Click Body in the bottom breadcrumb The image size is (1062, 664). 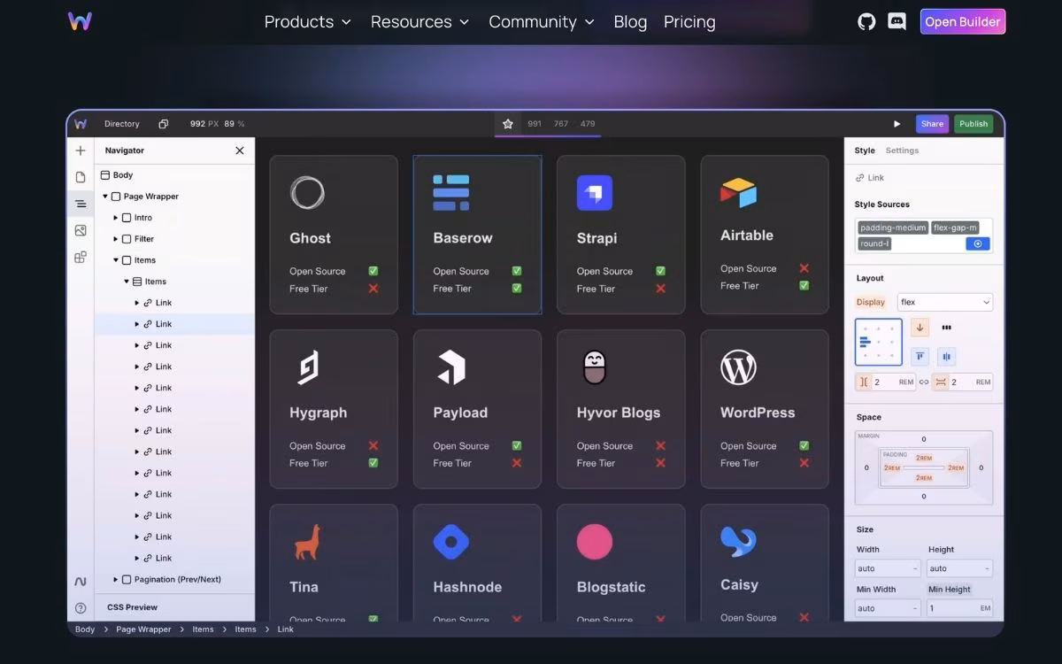[85, 629]
